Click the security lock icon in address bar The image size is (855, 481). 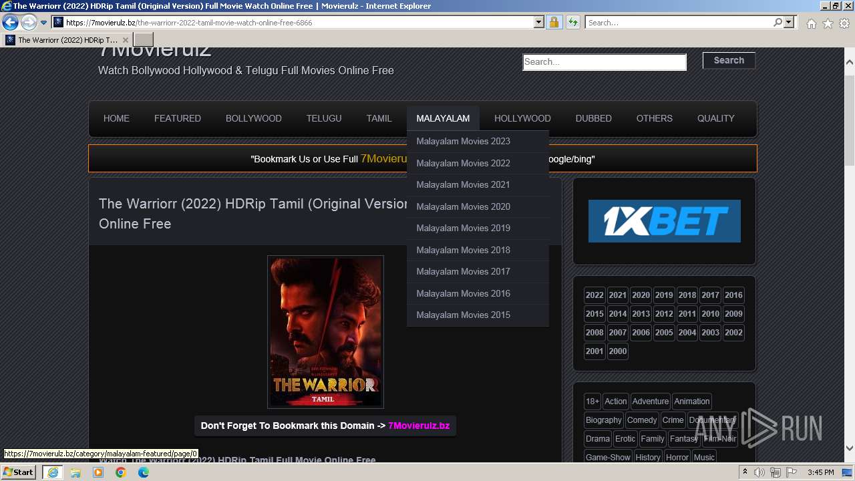point(554,22)
